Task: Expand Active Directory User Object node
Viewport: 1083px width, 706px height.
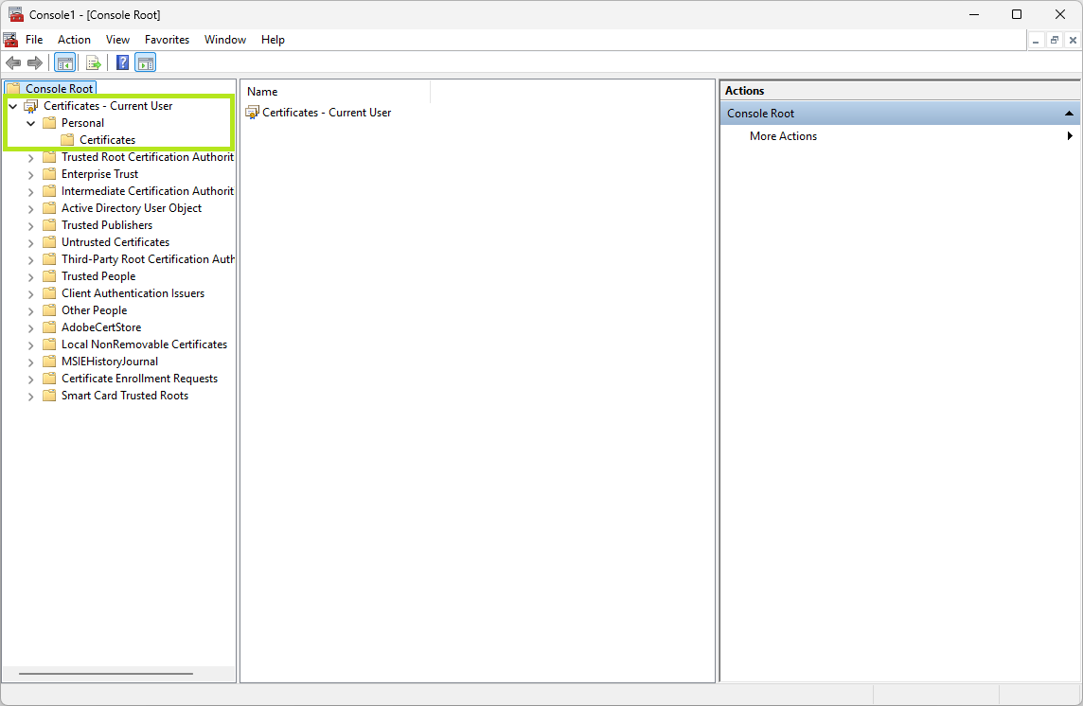Action: [x=31, y=208]
